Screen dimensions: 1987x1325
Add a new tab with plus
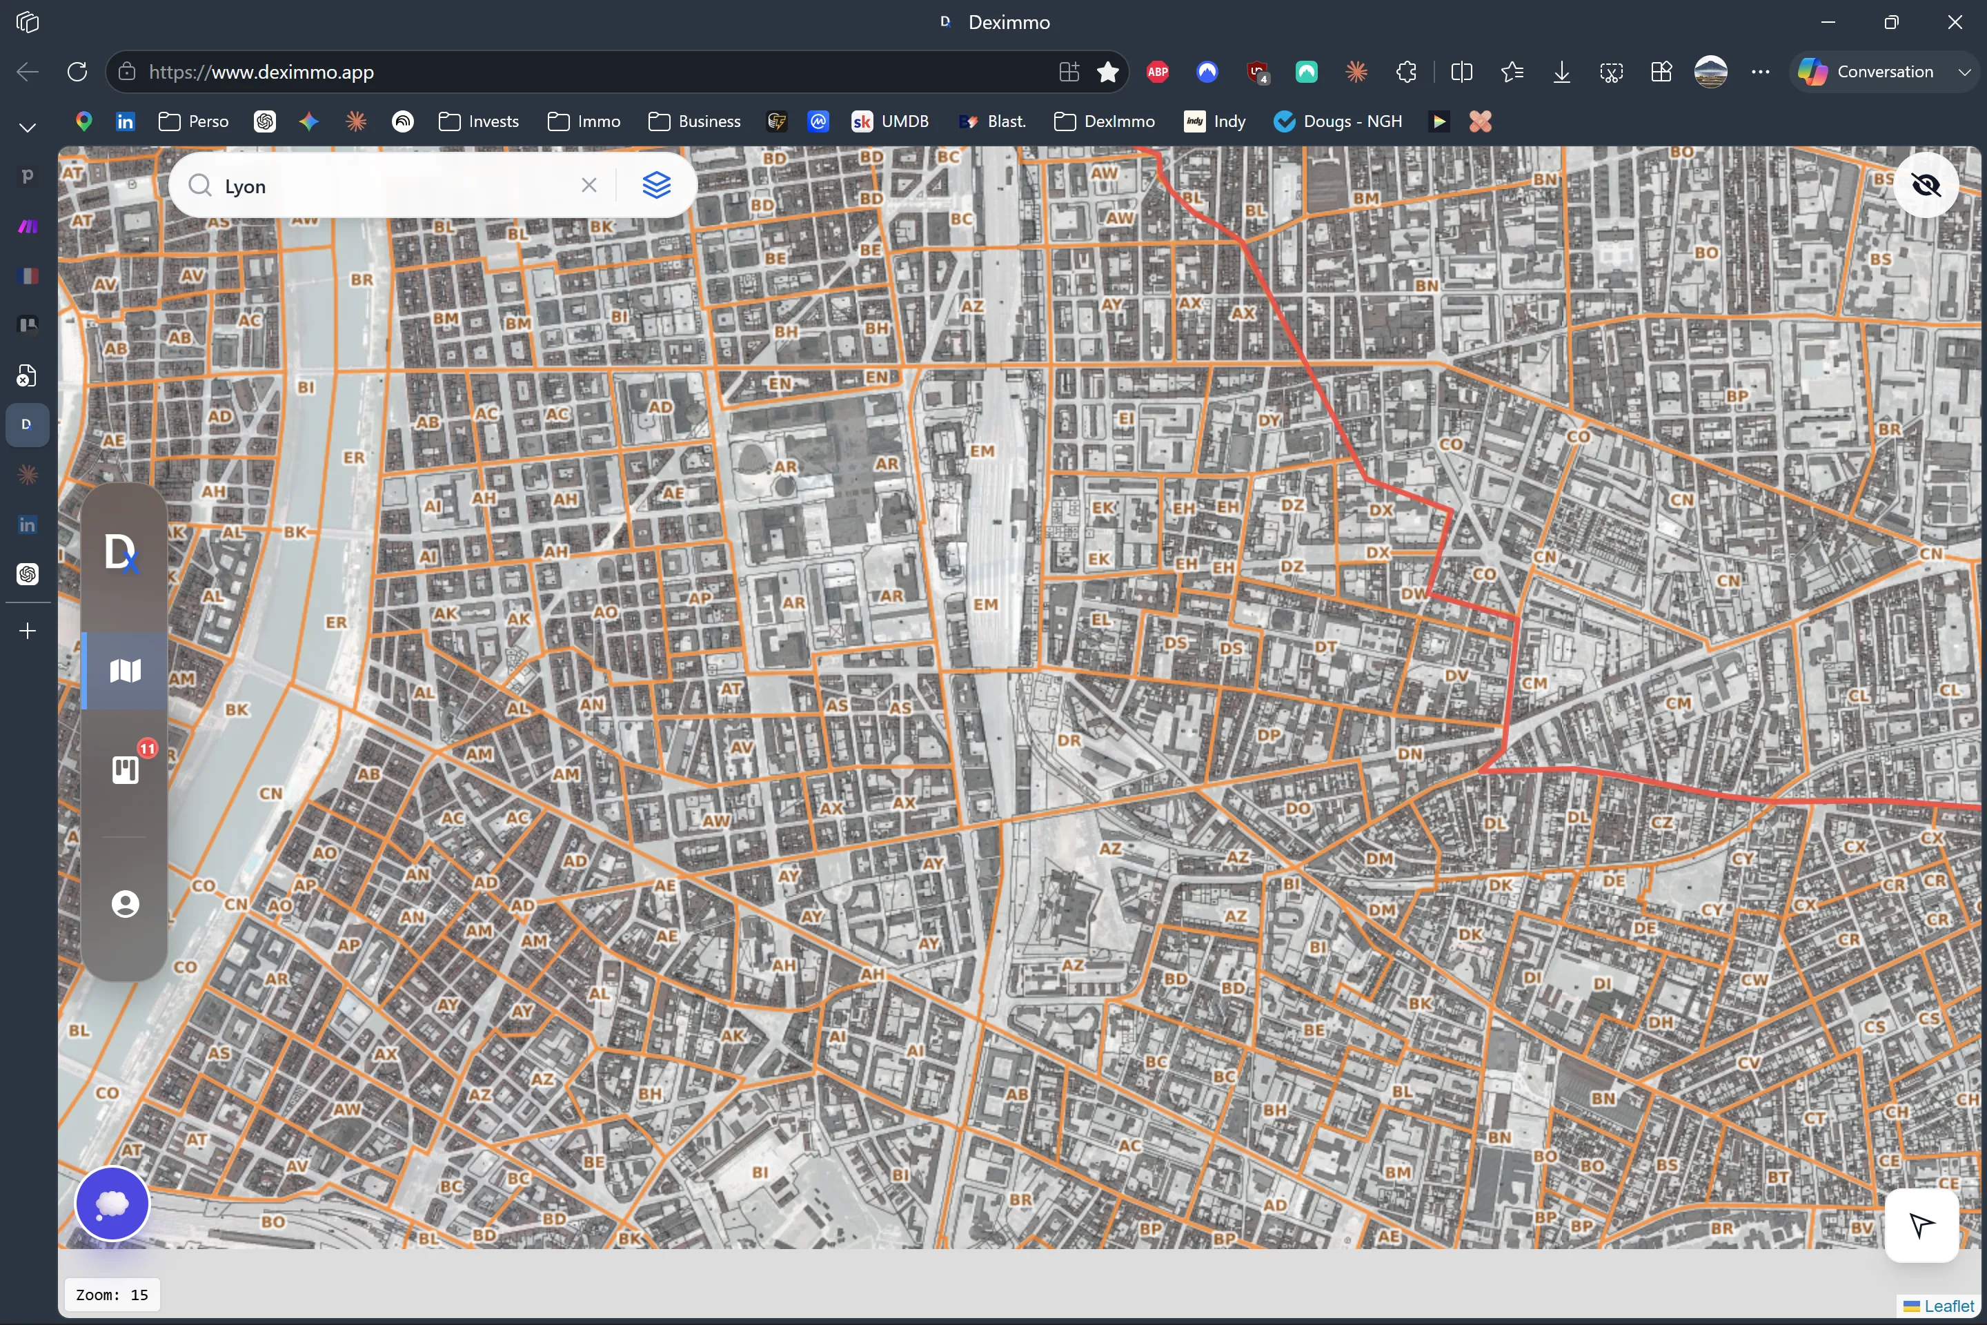coord(27,630)
